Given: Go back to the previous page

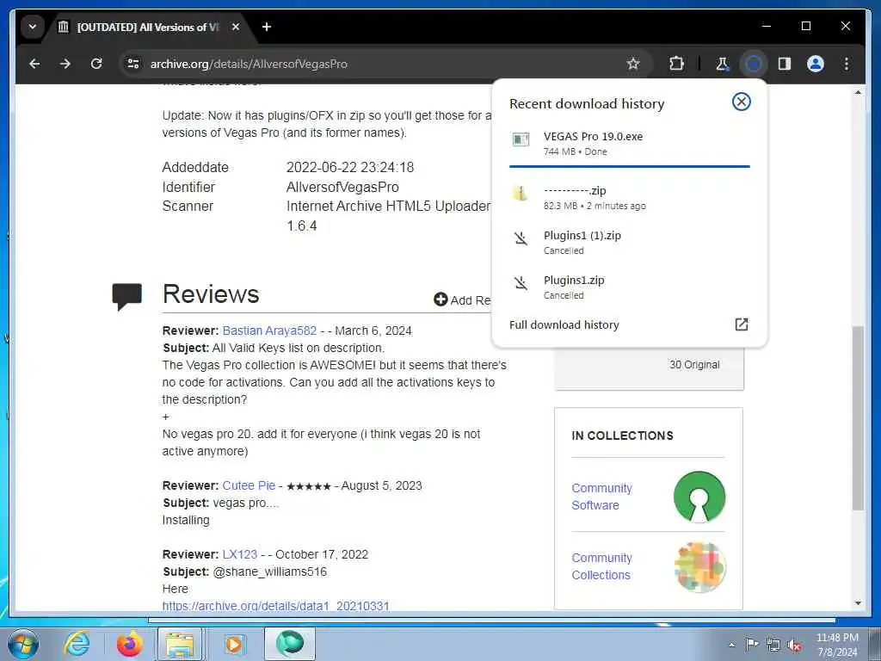Looking at the screenshot, I should coord(34,64).
